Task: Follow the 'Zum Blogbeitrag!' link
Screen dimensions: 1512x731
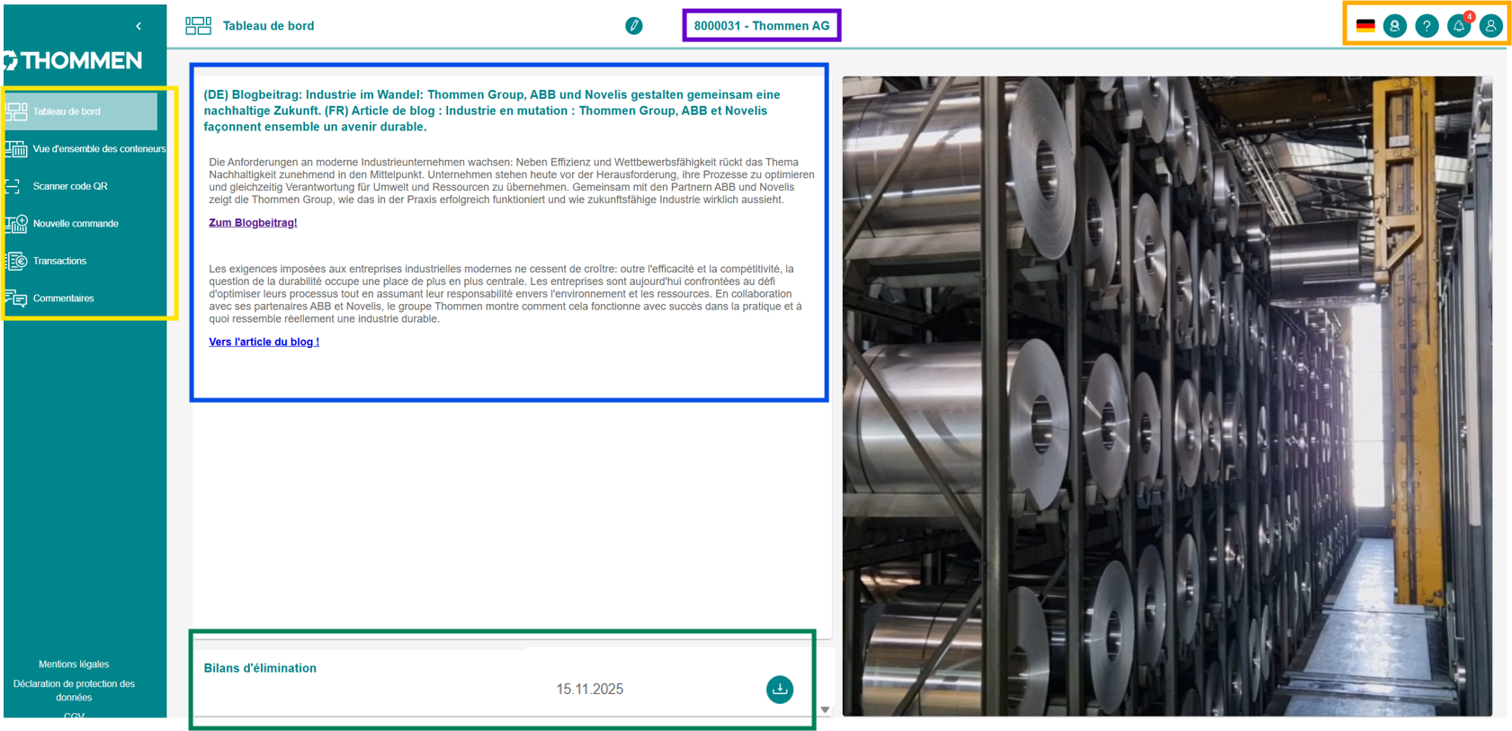Action: [x=253, y=223]
